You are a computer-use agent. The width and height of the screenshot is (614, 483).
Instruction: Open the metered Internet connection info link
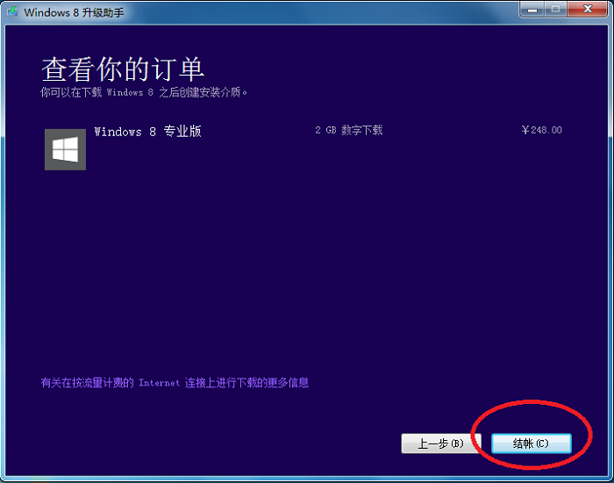click(175, 383)
